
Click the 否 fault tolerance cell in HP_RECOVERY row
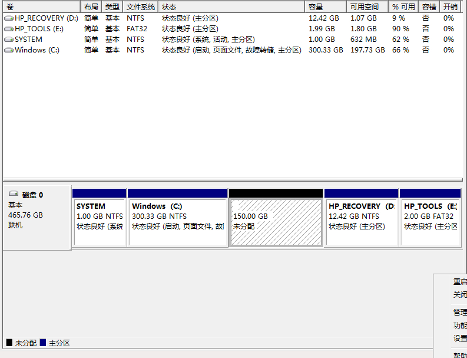tap(426, 18)
